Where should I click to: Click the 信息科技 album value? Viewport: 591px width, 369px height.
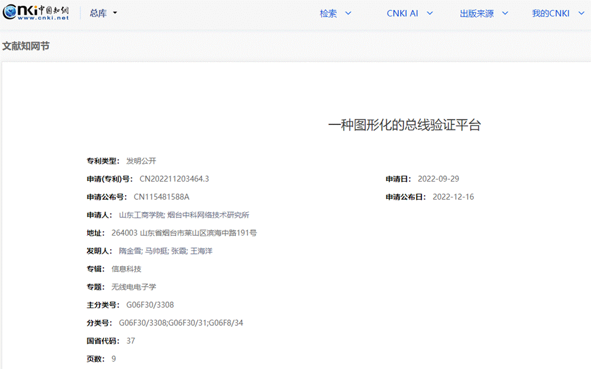click(126, 269)
